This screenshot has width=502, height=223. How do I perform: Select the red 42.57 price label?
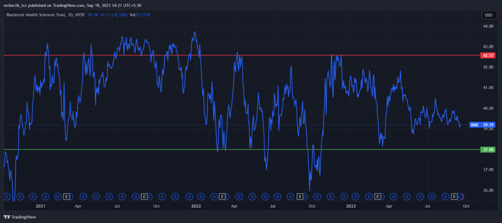click(488, 56)
